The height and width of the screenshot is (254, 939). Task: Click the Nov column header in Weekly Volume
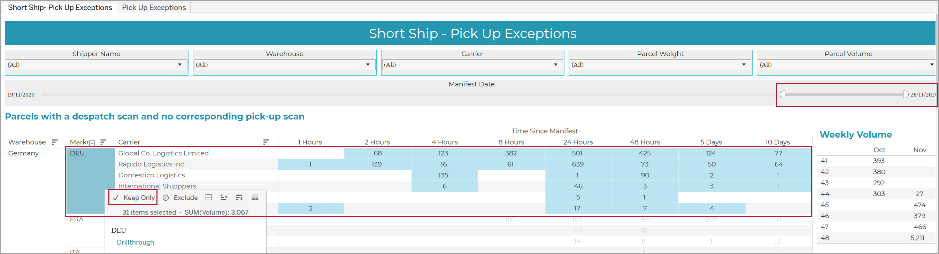pyautogui.click(x=920, y=150)
